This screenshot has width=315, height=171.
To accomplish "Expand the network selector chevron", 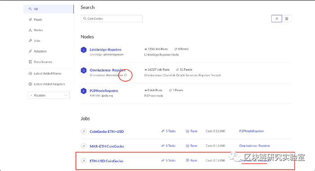I will pyautogui.click(x=66, y=96).
